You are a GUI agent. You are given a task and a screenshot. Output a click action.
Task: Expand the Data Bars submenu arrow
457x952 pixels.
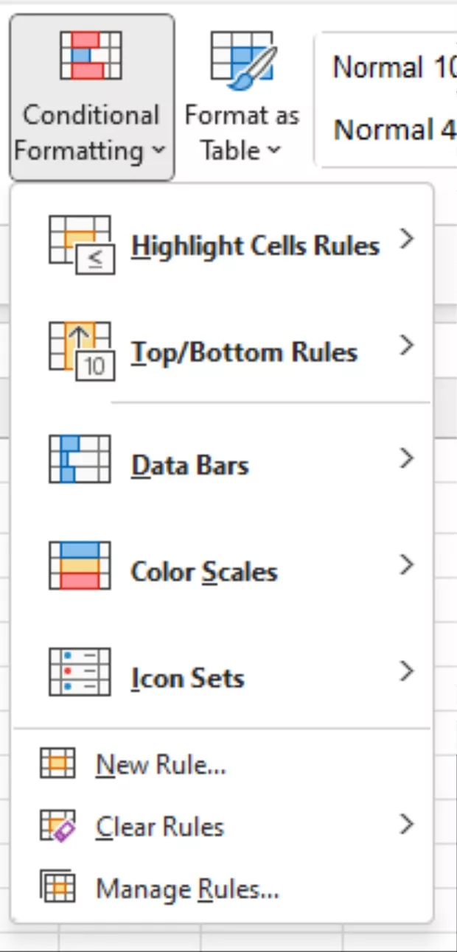(406, 459)
